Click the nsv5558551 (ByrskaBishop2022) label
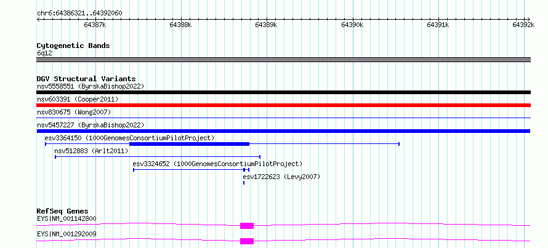 click(x=91, y=86)
